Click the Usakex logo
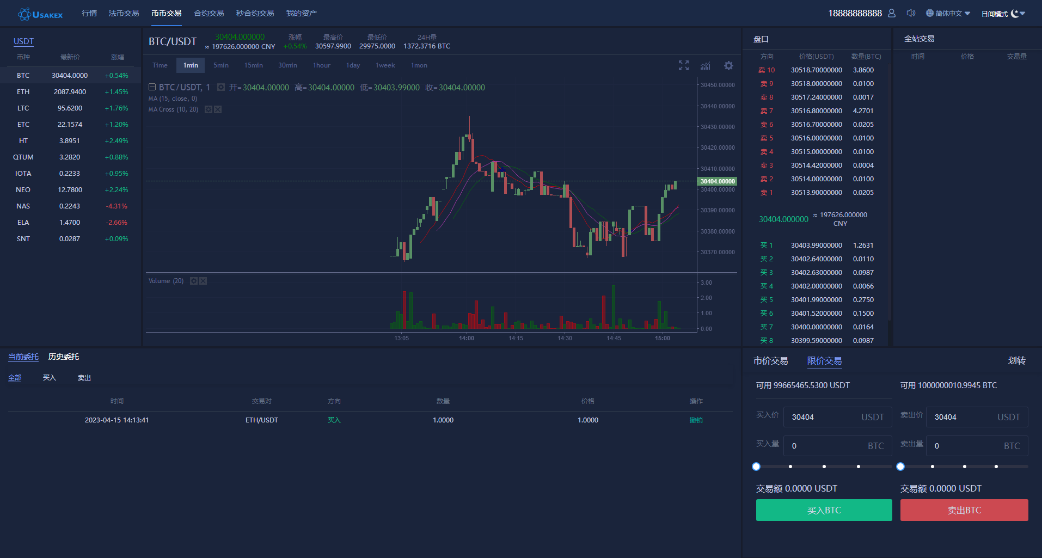 [41, 14]
